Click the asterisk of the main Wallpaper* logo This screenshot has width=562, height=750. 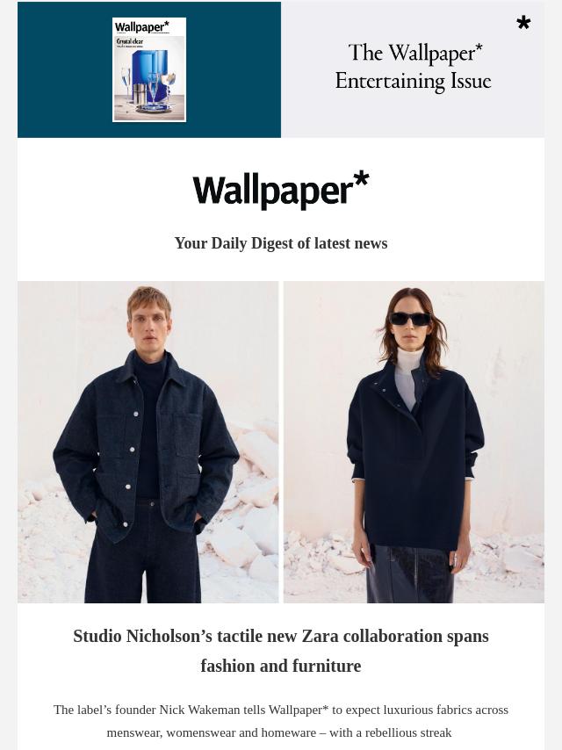pos(361,180)
